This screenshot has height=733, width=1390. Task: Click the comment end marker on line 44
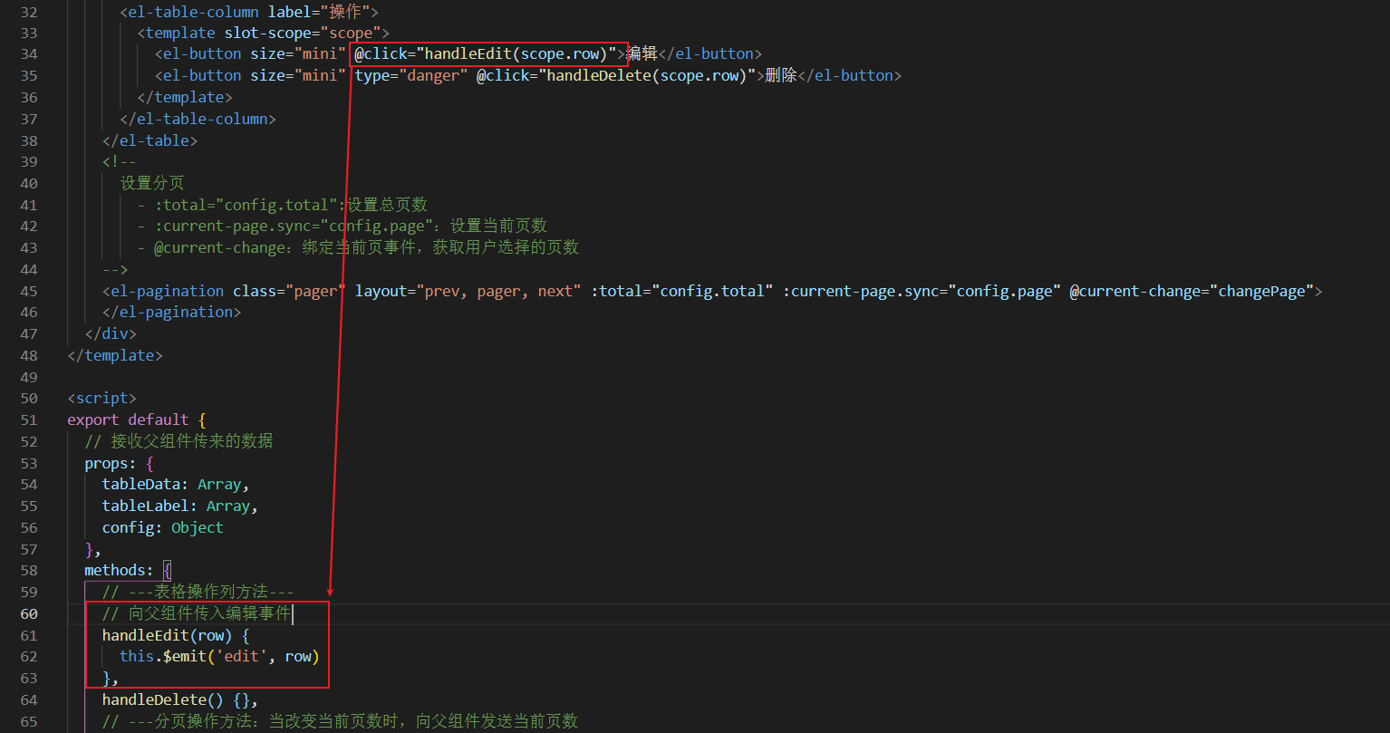tap(115, 270)
